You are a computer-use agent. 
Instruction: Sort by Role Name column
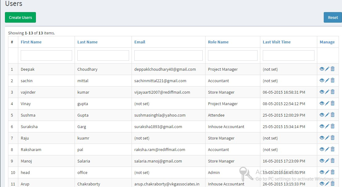pos(218,42)
